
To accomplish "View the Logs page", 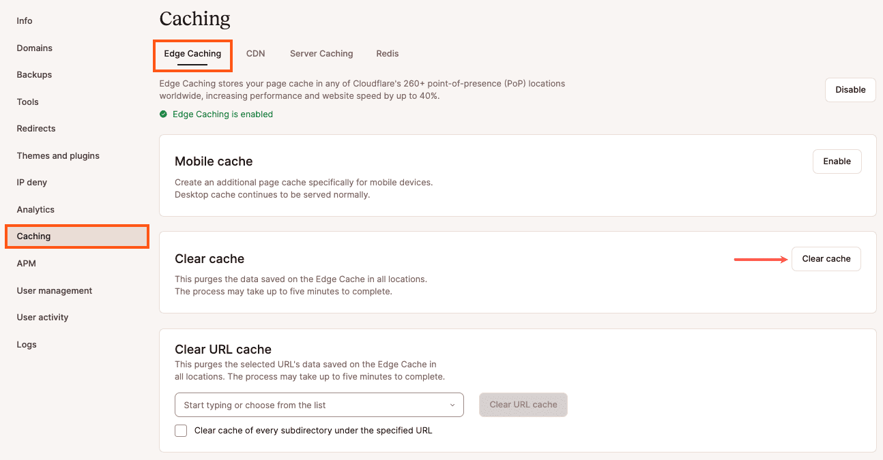I will coord(26,344).
